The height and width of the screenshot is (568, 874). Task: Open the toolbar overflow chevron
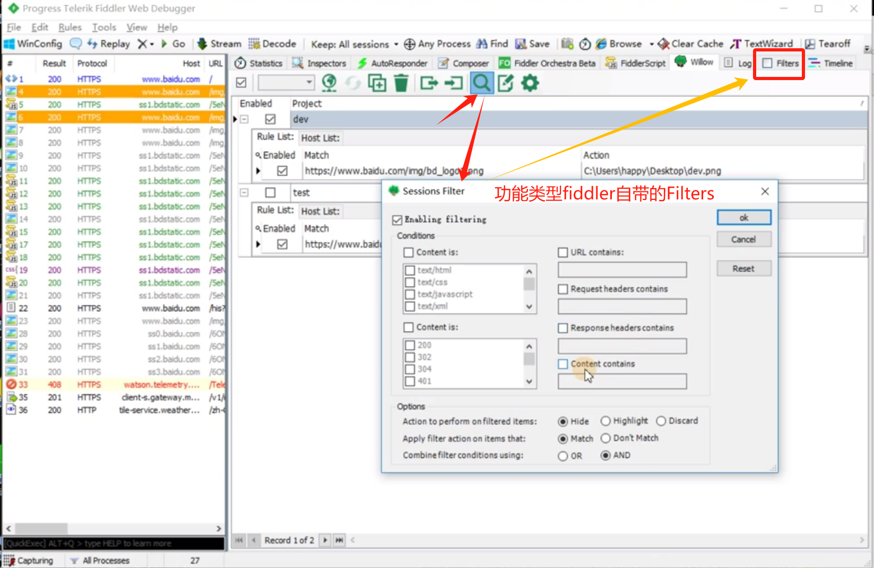[867, 48]
